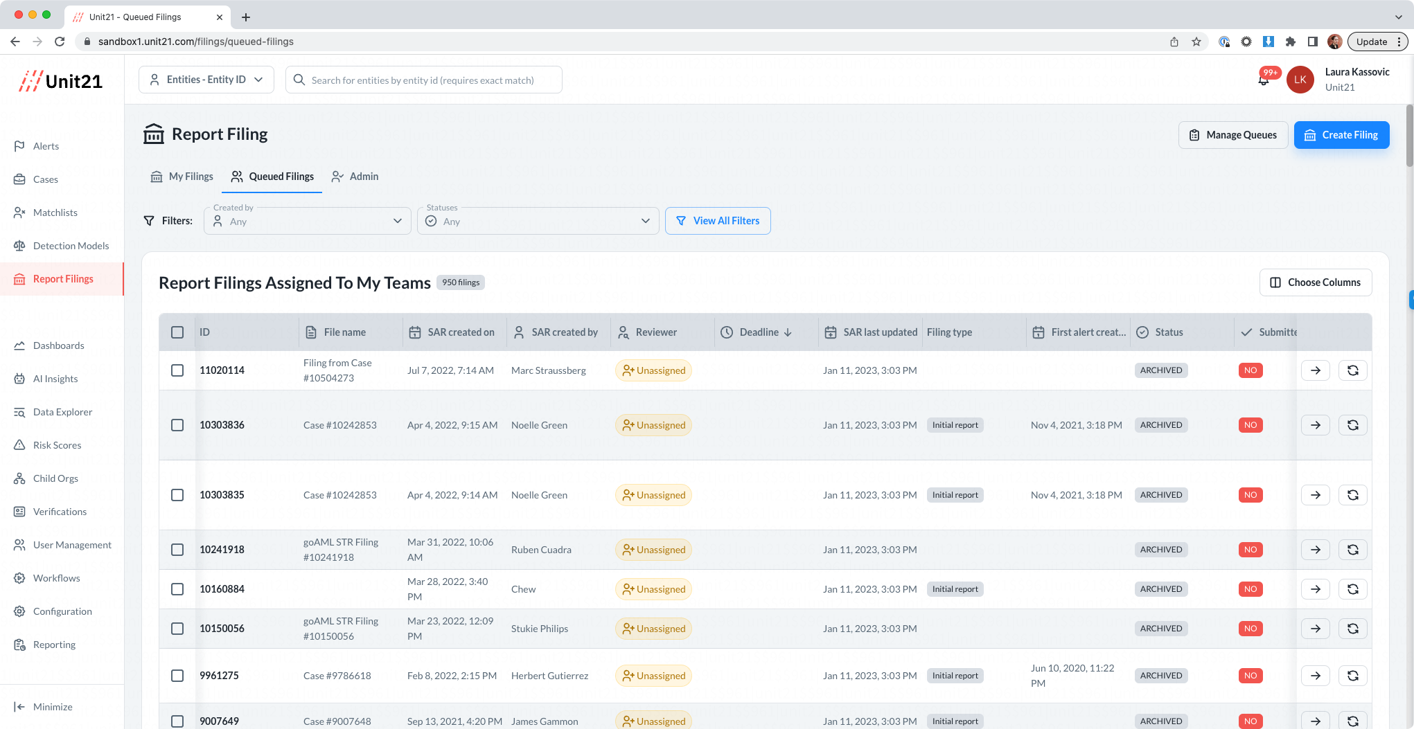Switch to the My Filings tab
The width and height of the screenshot is (1414, 729).
182,177
